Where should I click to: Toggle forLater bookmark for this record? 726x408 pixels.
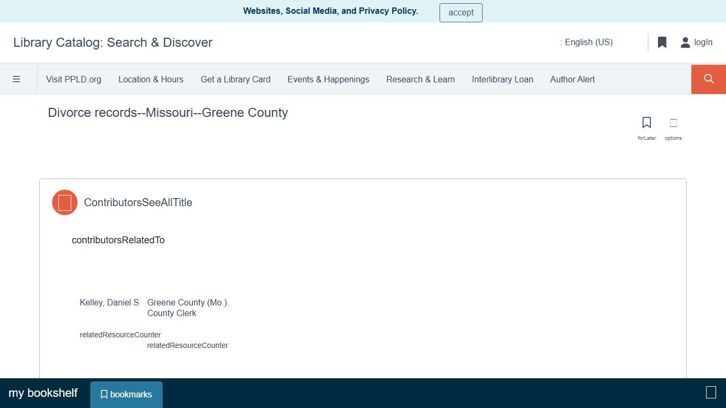coord(646,123)
